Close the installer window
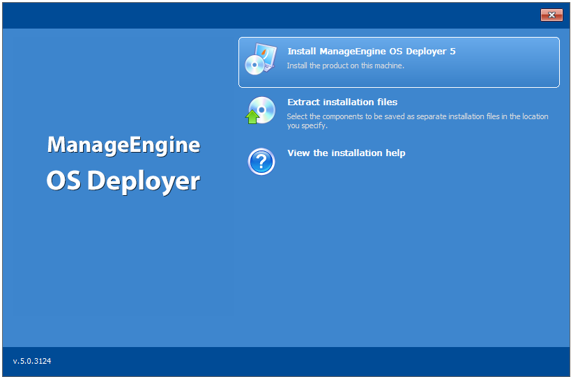Image resolution: width=571 pixels, height=377 pixels. [x=551, y=15]
